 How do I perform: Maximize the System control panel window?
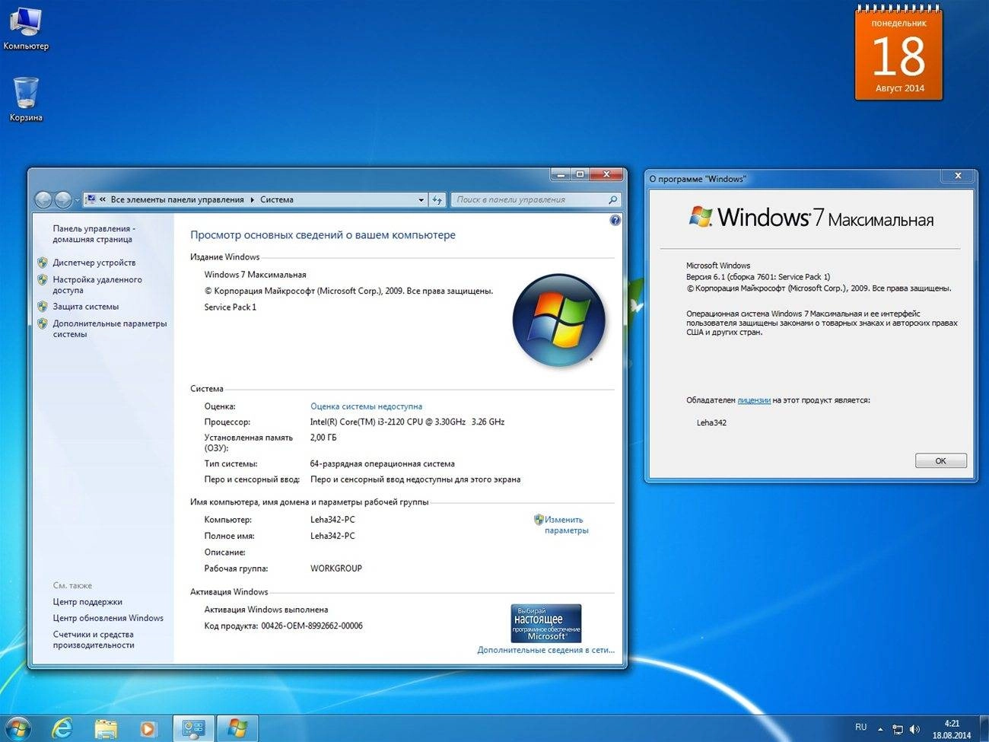pos(580,174)
